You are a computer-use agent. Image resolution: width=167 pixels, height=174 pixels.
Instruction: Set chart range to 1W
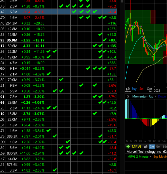[154, 141]
